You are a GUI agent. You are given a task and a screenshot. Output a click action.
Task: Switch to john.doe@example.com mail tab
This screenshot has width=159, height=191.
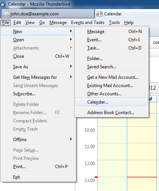48,14
